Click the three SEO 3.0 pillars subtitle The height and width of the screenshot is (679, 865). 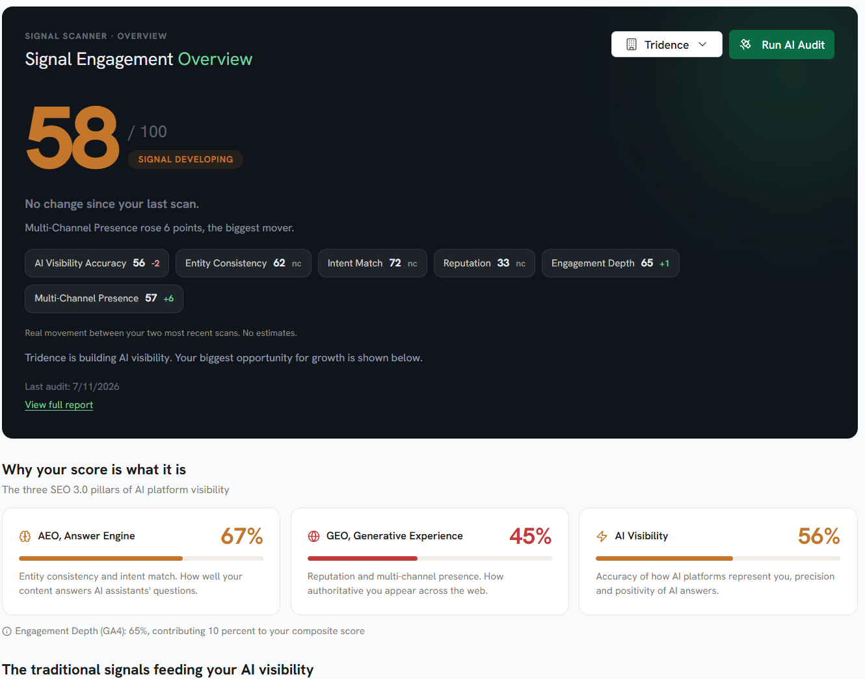coord(116,490)
